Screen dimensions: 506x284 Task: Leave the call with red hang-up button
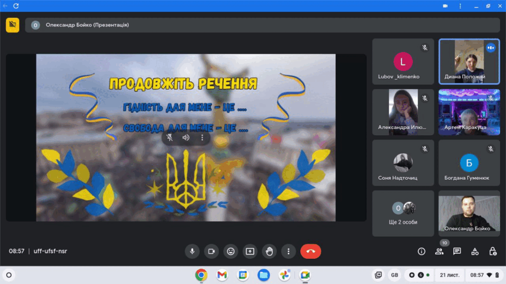[311, 251]
